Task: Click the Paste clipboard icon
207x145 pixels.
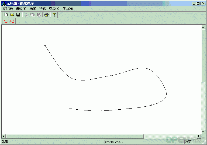Action: [x=39, y=15]
